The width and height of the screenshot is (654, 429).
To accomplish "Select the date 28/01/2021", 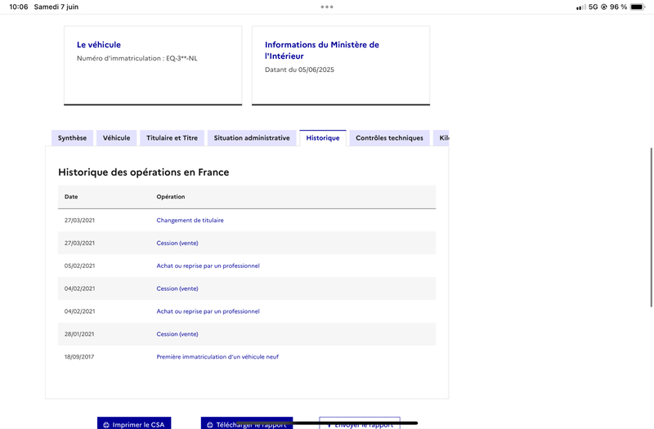I will coord(79,334).
